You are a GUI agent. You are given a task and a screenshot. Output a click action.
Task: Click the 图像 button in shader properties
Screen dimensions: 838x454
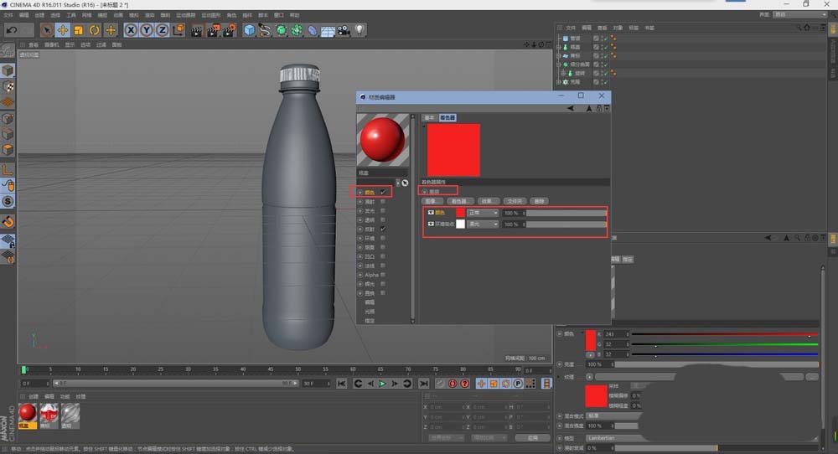pos(432,201)
